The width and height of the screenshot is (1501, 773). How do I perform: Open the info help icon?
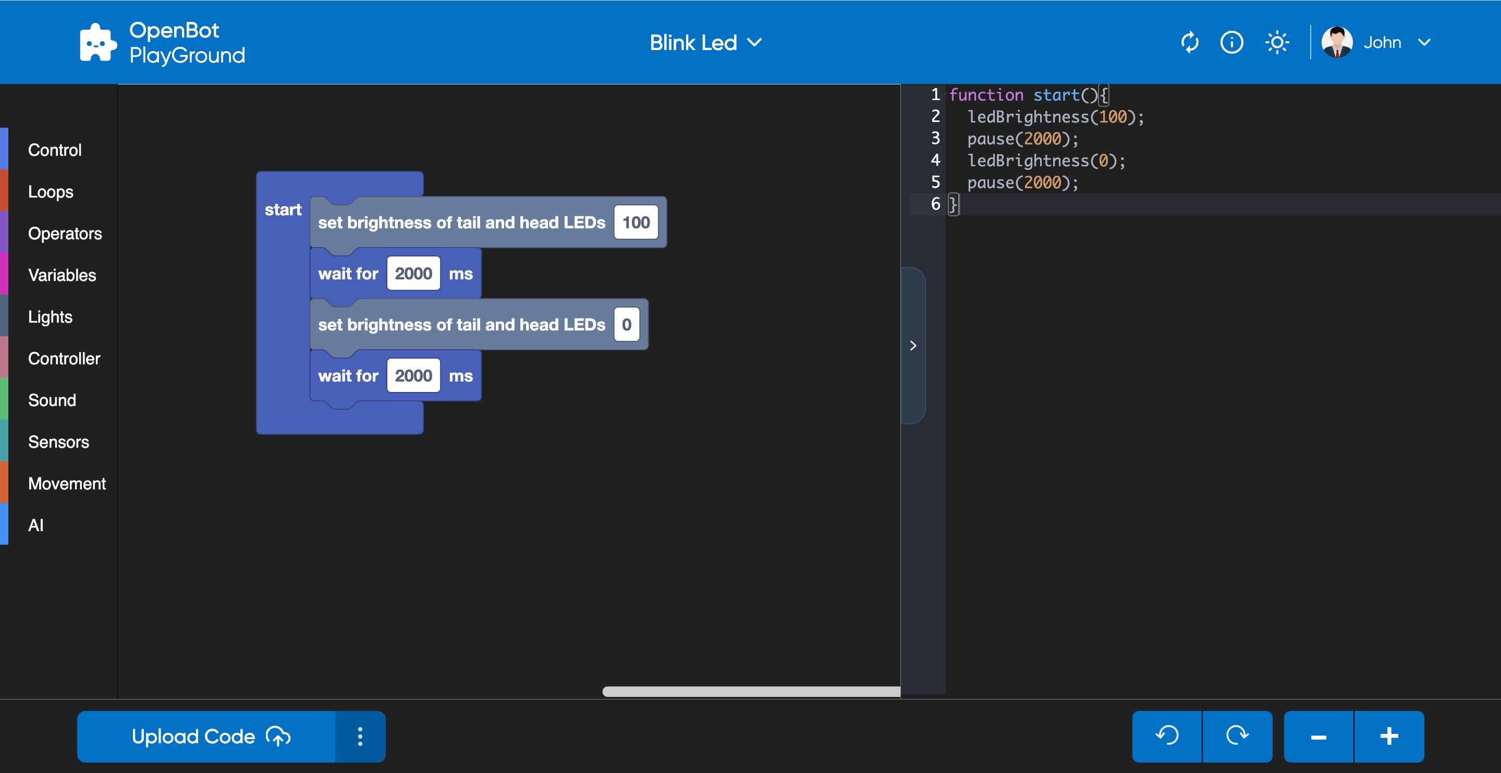[x=1231, y=43]
